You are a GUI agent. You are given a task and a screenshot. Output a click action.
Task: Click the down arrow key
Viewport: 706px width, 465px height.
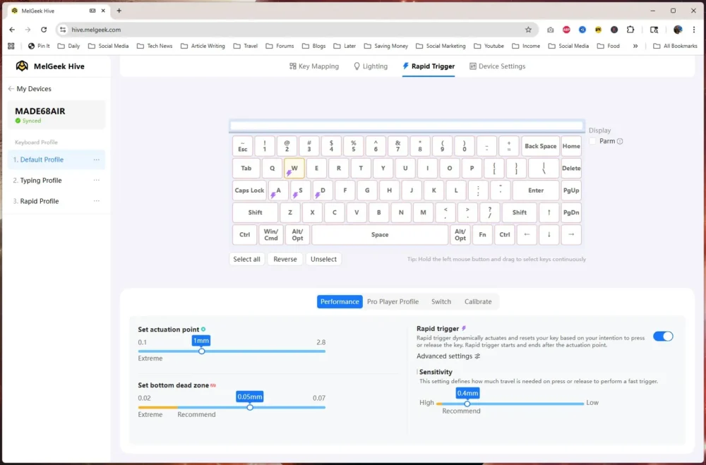(x=549, y=234)
